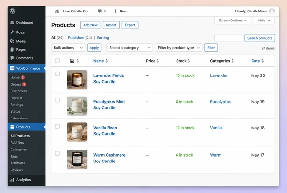Click the Orders notification badge 5
This screenshot has width=287, height=193.
(x=24, y=84)
